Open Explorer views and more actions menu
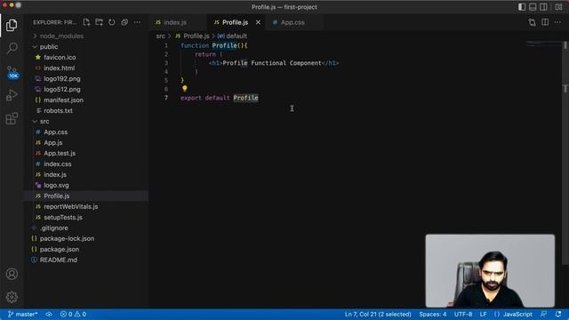 click(137, 22)
